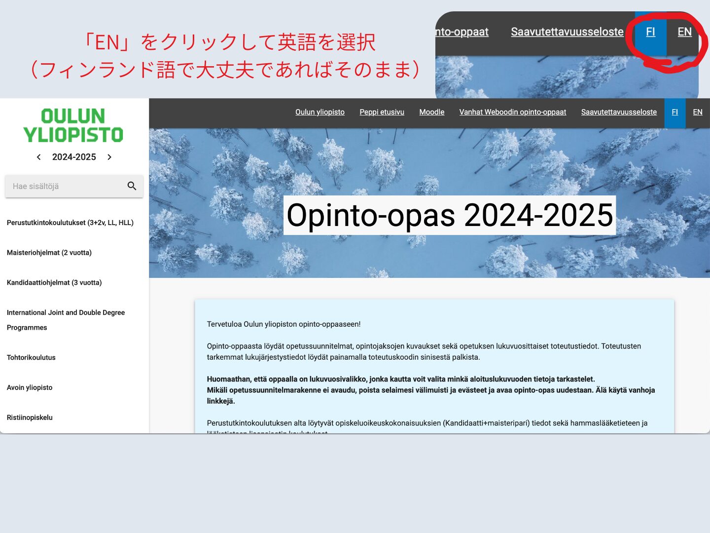This screenshot has height=533, width=710.
Task: Go to Moodle via top navigation
Action: pyautogui.click(x=431, y=112)
